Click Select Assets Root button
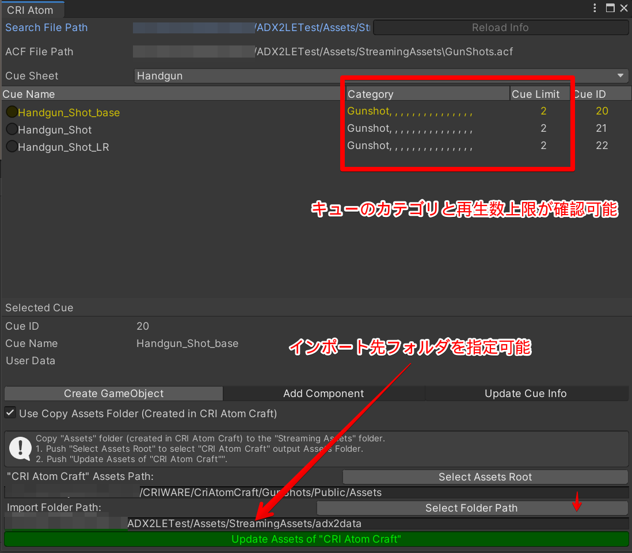The height and width of the screenshot is (553, 632). [485, 477]
